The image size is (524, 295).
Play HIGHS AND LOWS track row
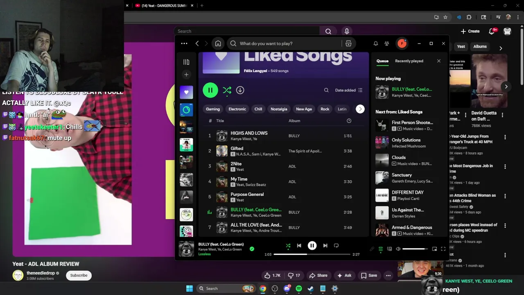[x=284, y=136]
